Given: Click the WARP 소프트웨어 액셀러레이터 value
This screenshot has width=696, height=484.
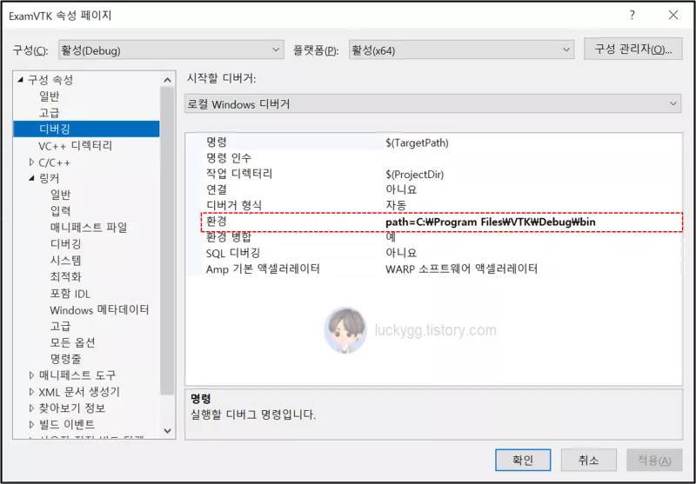Looking at the screenshot, I should click(462, 269).
